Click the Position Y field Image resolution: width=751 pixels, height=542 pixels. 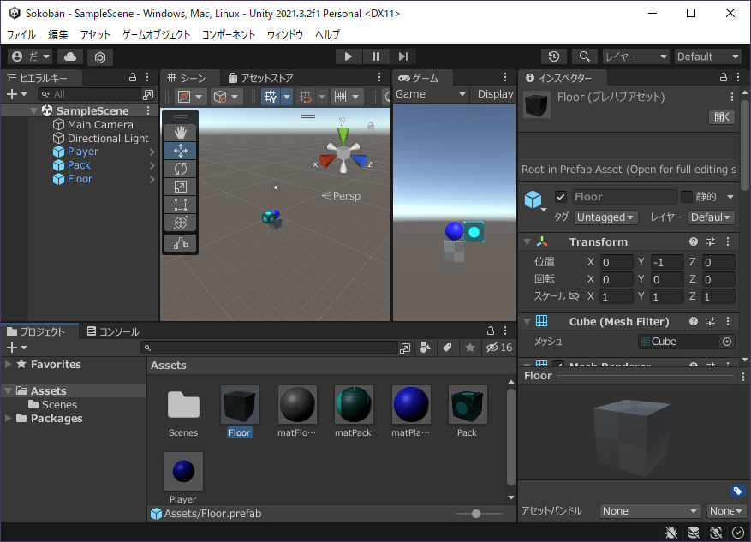666,262
